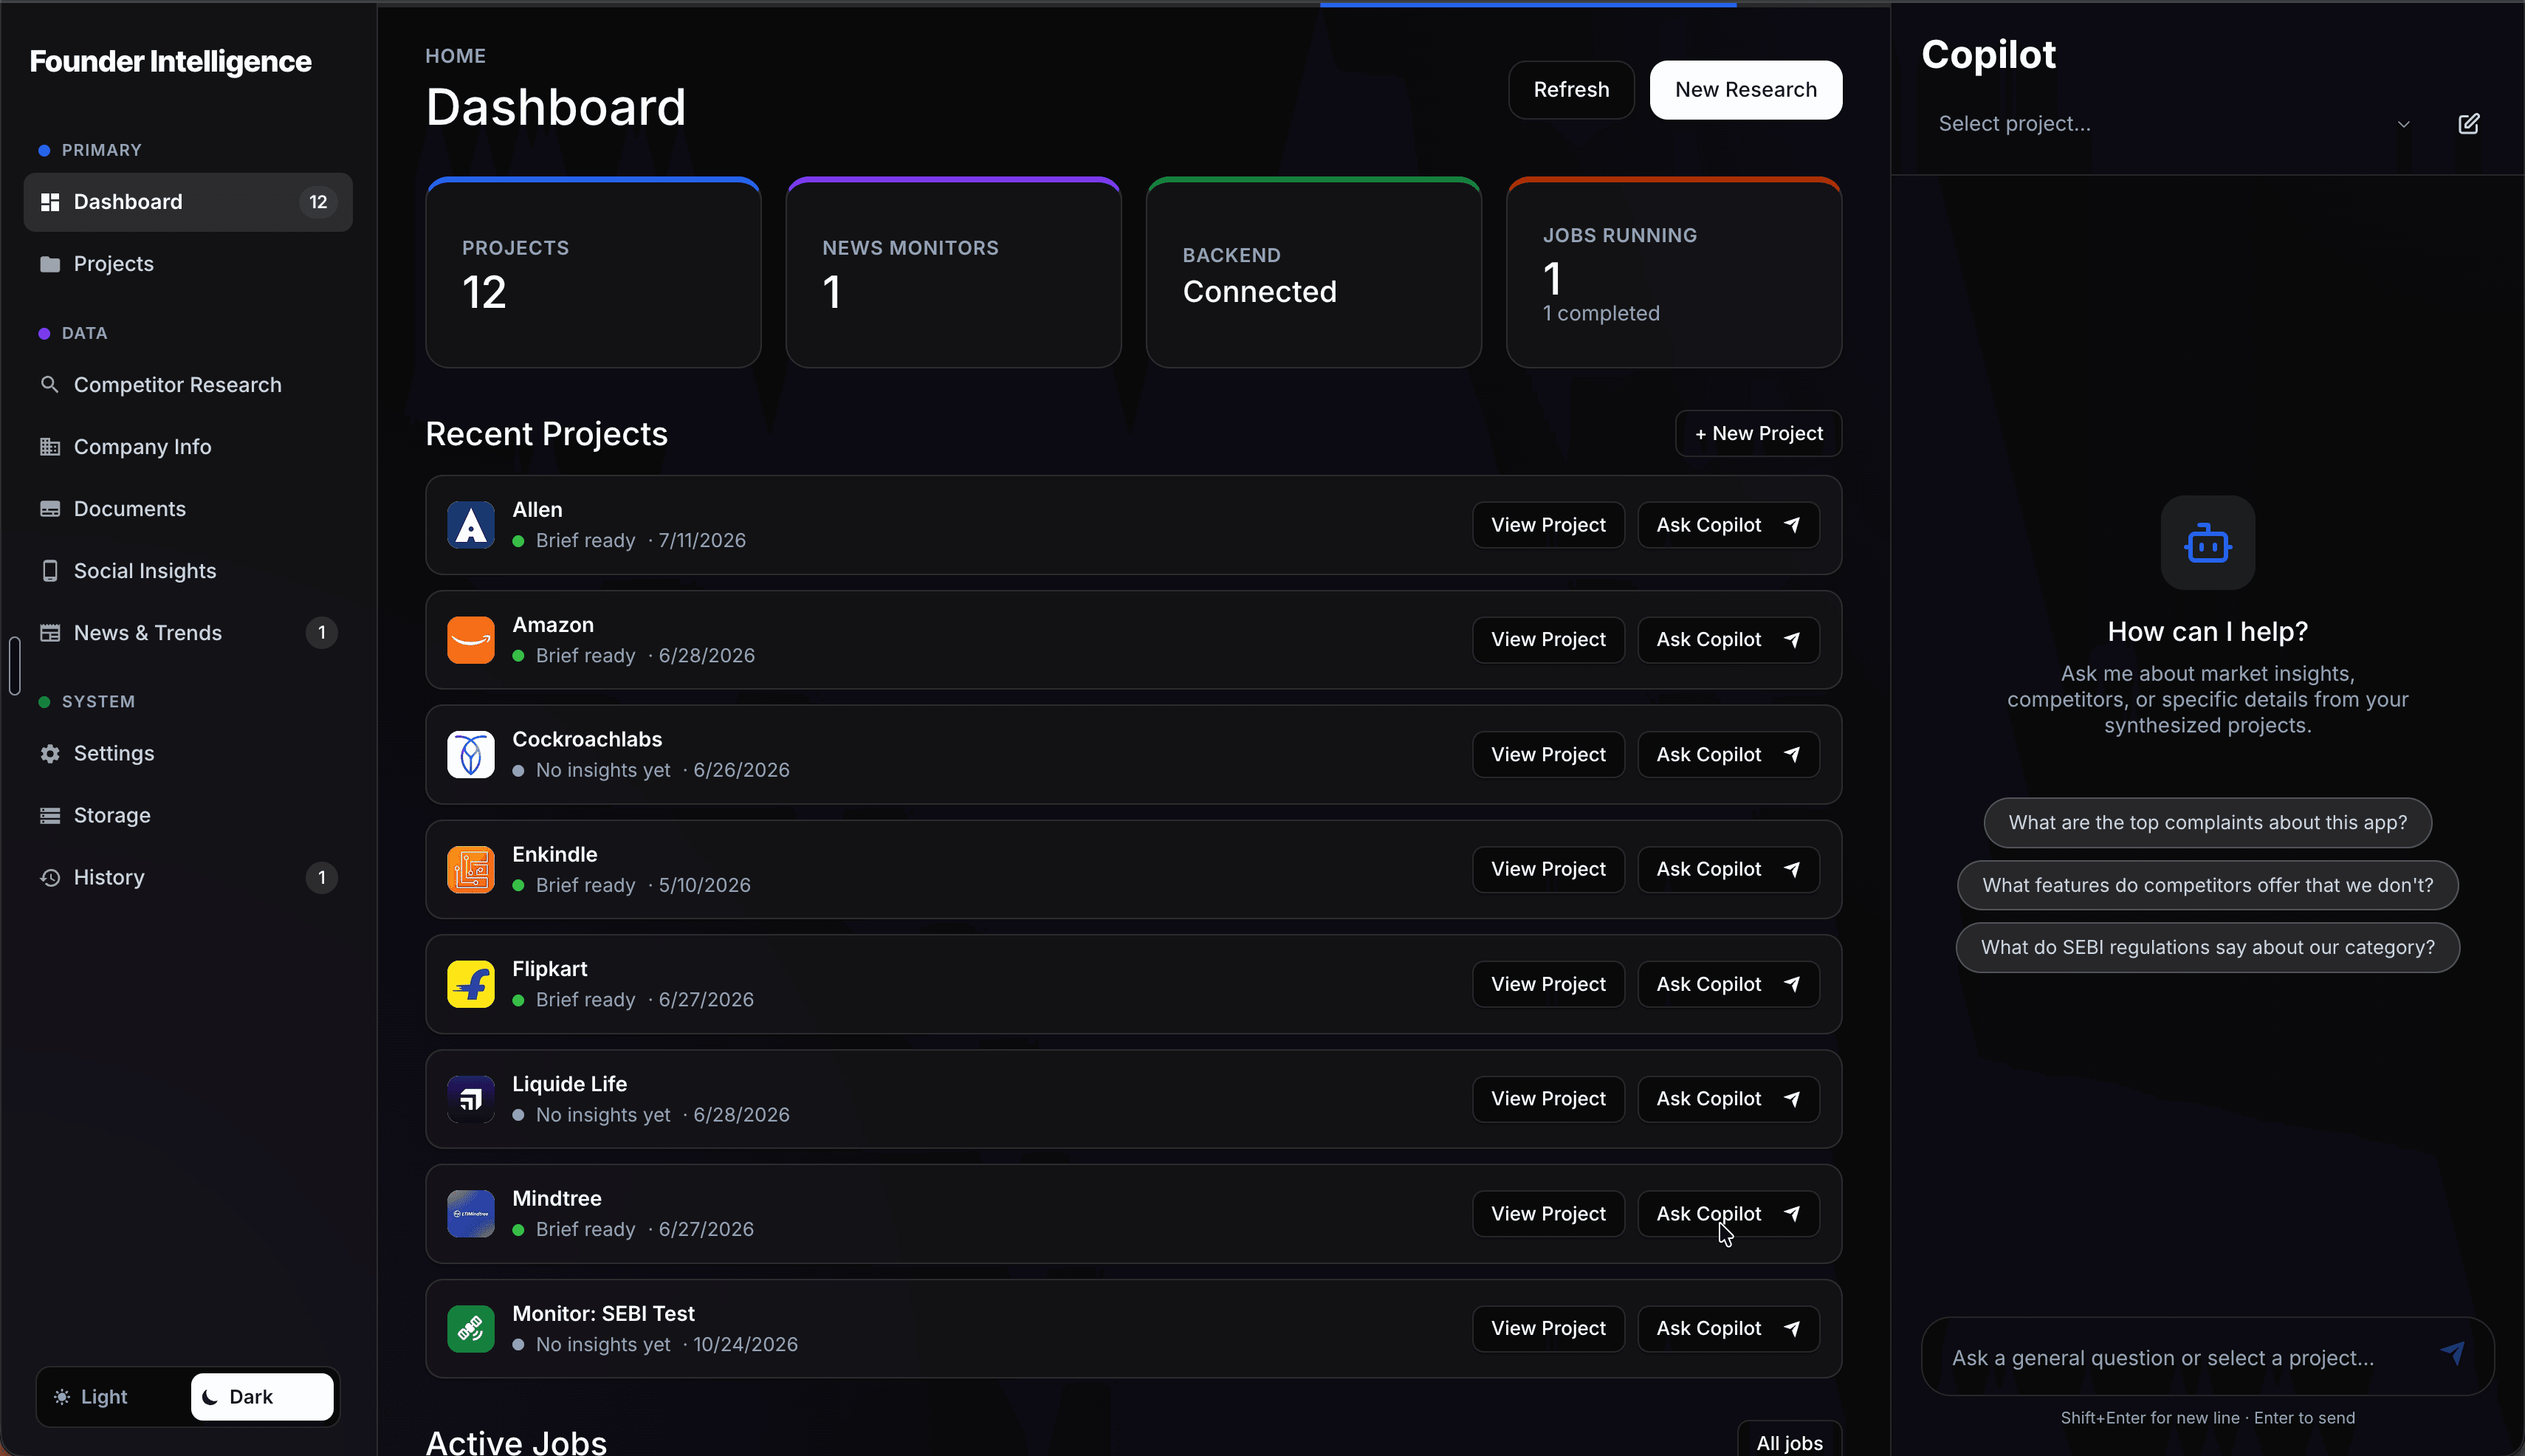Click the Enkindle project logo icon
Screen dimensions: 2525x1456
470,869
